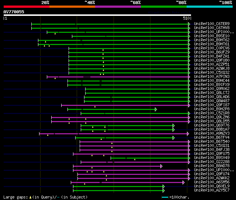
Task: Open the UniRef100_Q8W487 hit label
Action: [212, 101]
